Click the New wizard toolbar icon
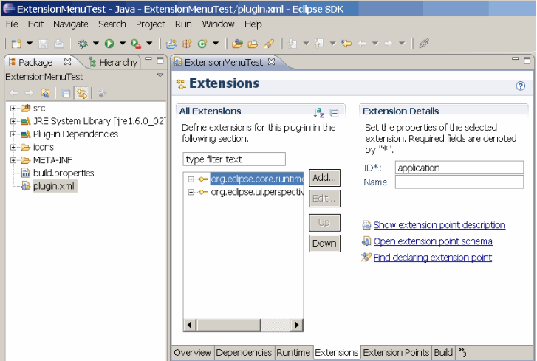Viewport: 537px width, 361px height. click(x=16, y=44)
